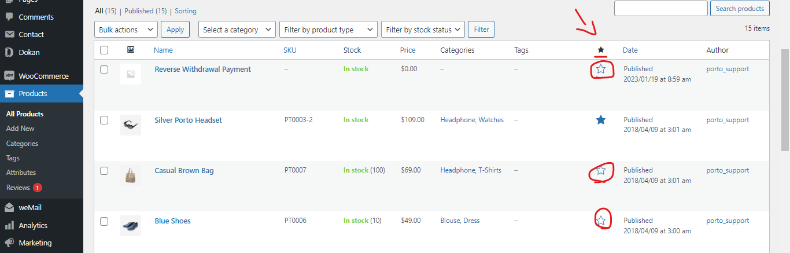Image resolution: width=790 pixels, height=253 pixels.
Task: Tick the select-all products checkbox
Action: click(x=104, y=50)
